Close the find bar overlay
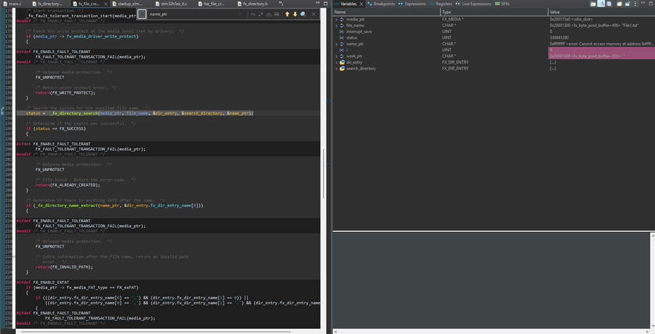Image resolution: width=655 pixels, height=334 pixels. click(x=313, y=14)
